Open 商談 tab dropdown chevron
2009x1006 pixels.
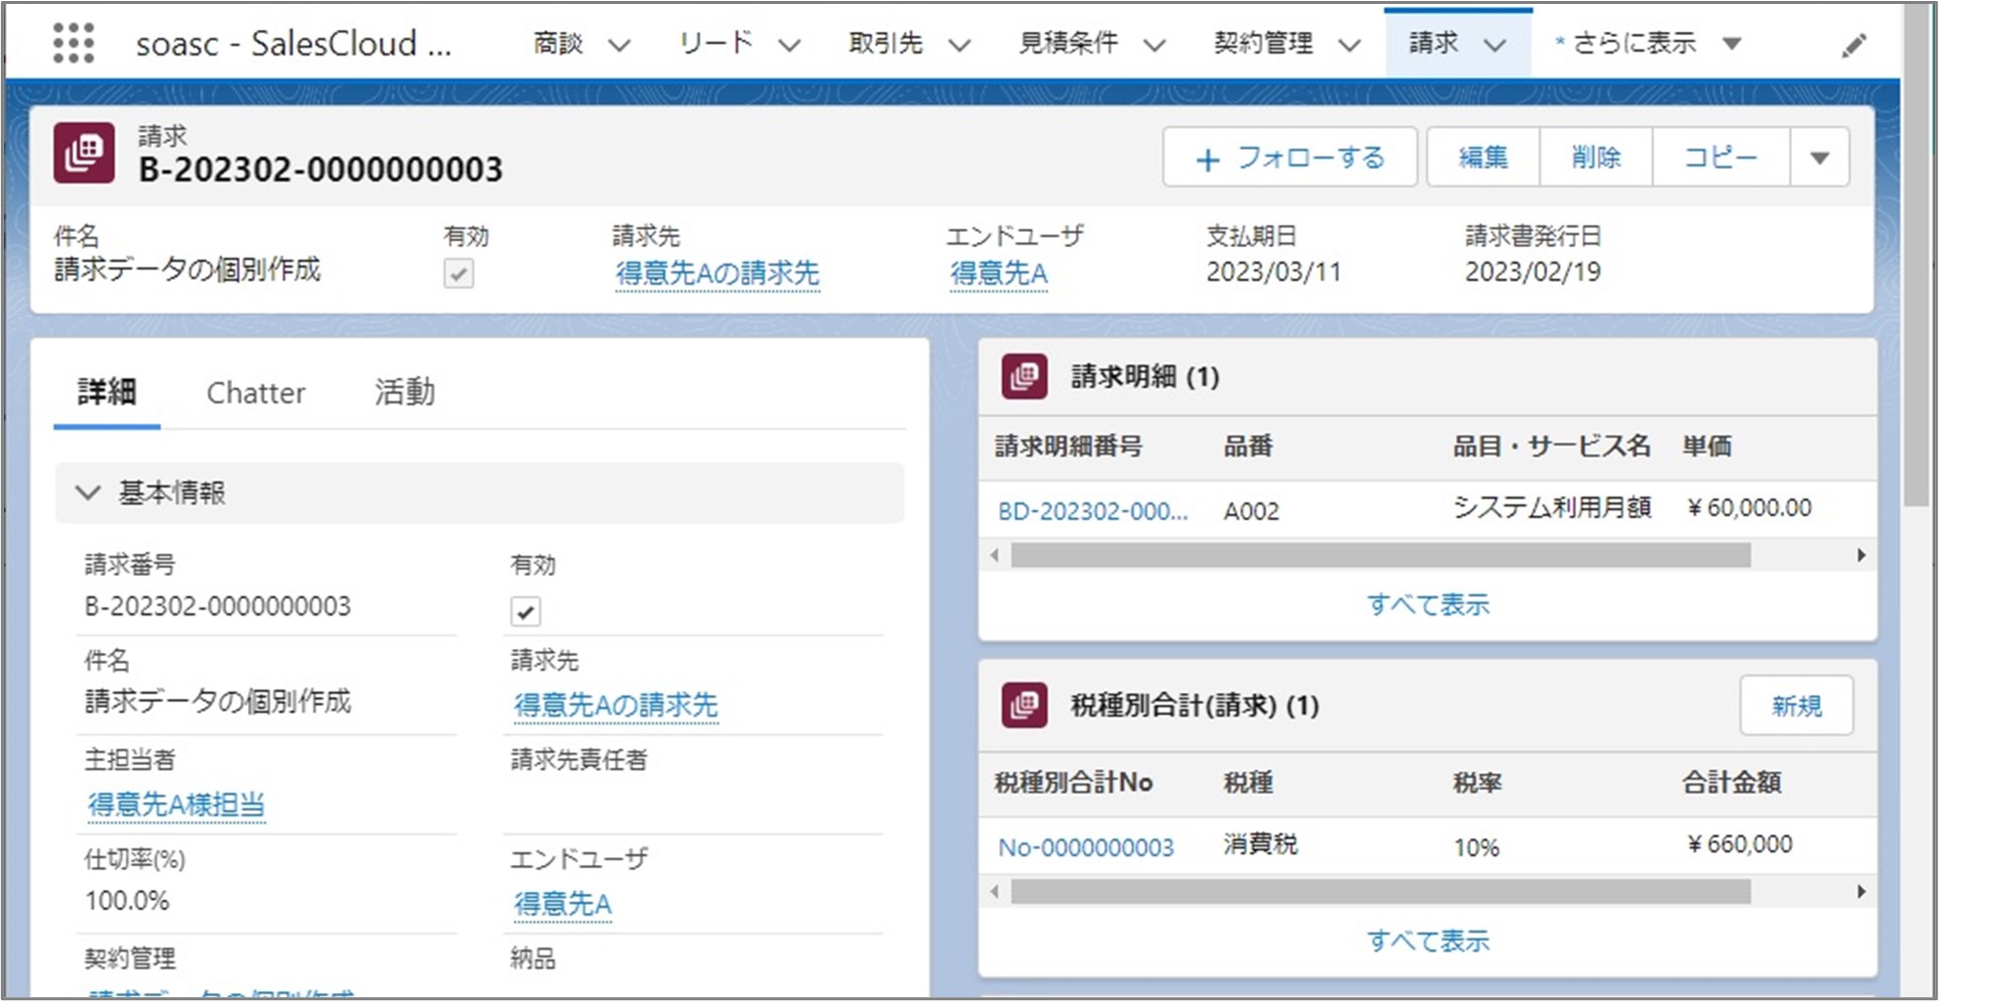[x=619, y=45]
